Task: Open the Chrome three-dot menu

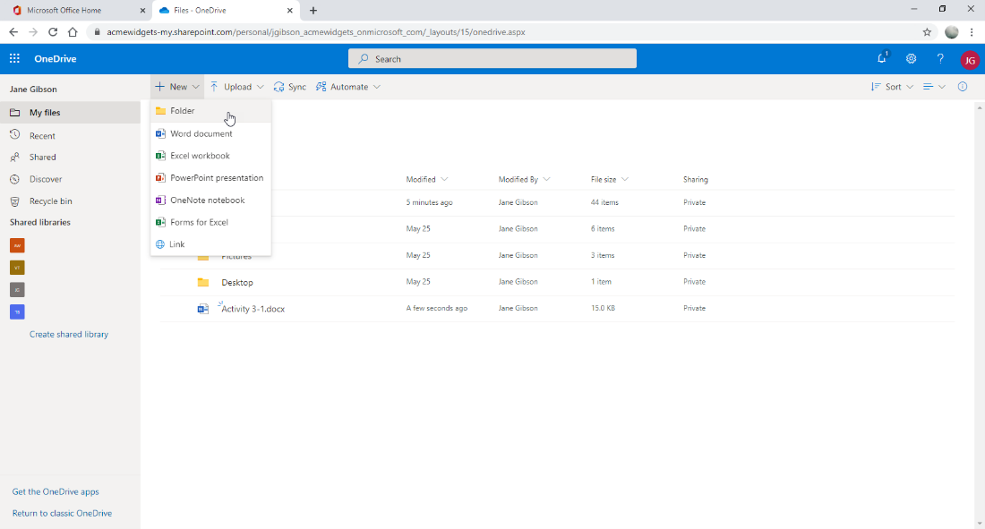Action: [972, 32]
